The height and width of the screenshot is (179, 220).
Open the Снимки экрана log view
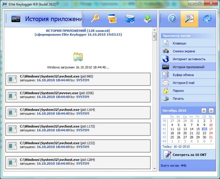(x=188, y=51)
